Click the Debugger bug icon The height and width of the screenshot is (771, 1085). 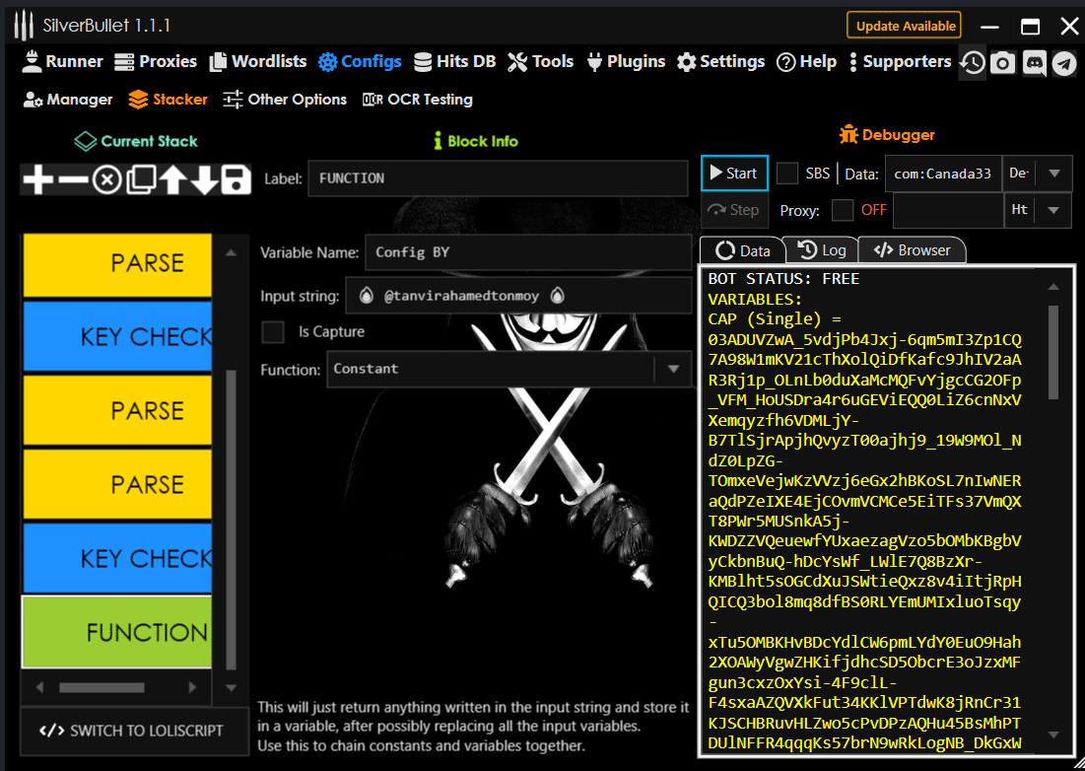point(848,134)
